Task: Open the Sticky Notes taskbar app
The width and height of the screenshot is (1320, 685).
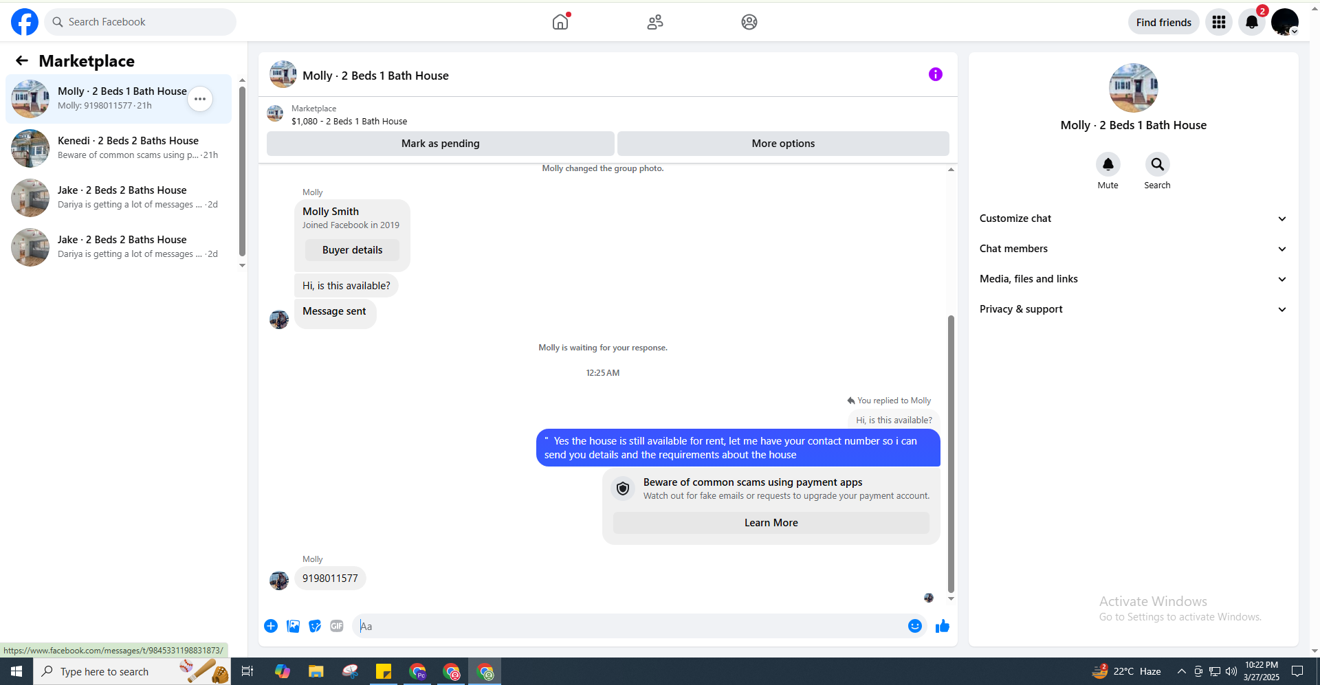Action: click(384, 671)
